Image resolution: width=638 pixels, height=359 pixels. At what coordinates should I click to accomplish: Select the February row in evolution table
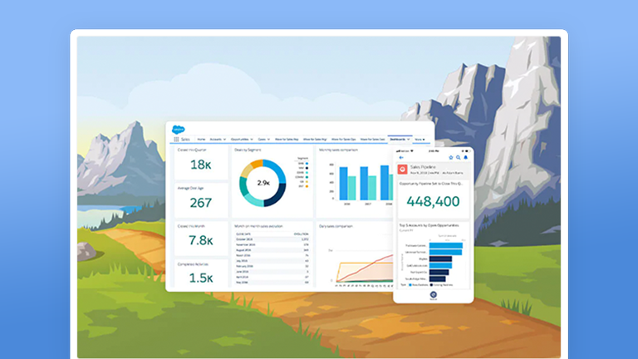(x=272, y=266)
